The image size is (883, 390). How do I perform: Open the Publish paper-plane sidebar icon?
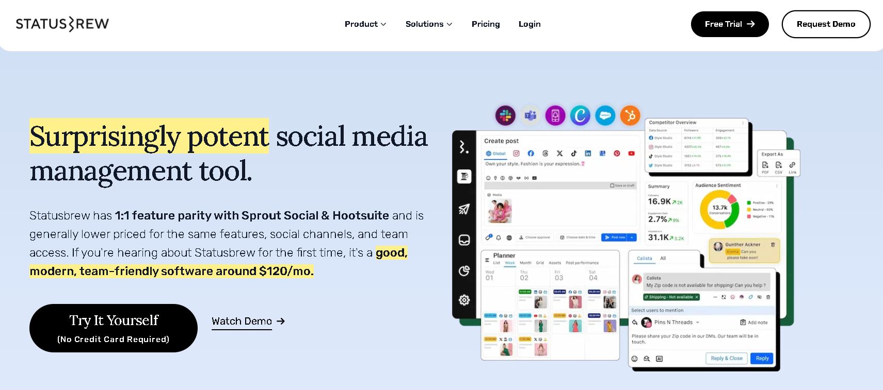pyautogui.click(x=464, y=209)
